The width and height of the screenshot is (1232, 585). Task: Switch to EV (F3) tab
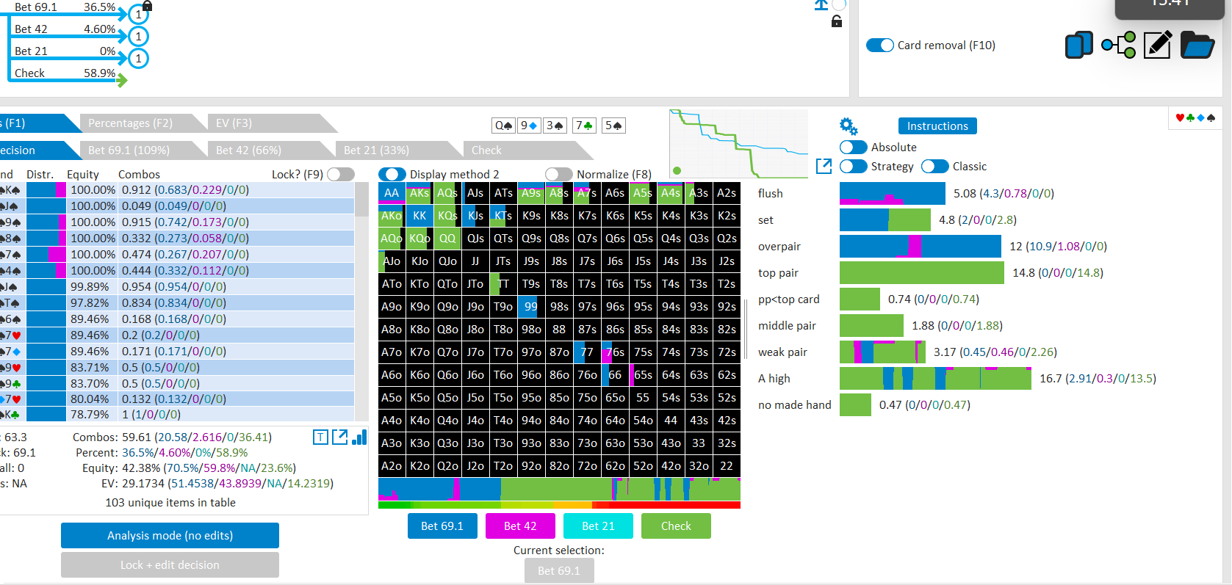click(235, 123)
